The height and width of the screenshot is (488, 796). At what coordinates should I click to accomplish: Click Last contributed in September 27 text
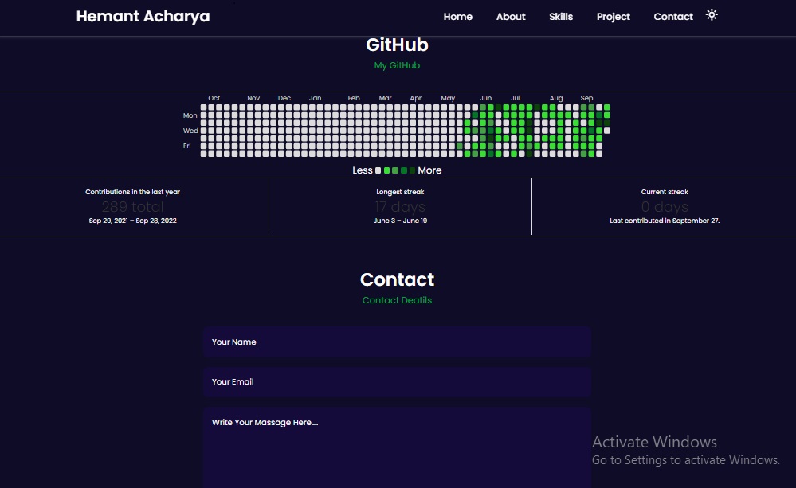[665, 221]
